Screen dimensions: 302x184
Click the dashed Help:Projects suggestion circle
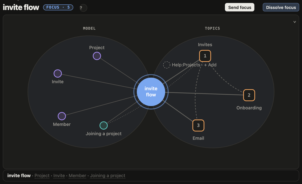167,65
